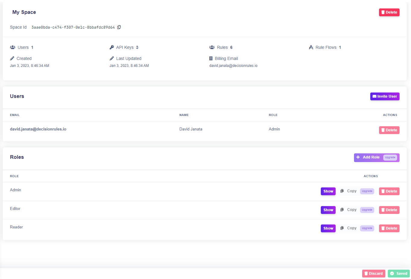Show the Editor role permissions
This screenshot has height=279, width=411.
328,210
